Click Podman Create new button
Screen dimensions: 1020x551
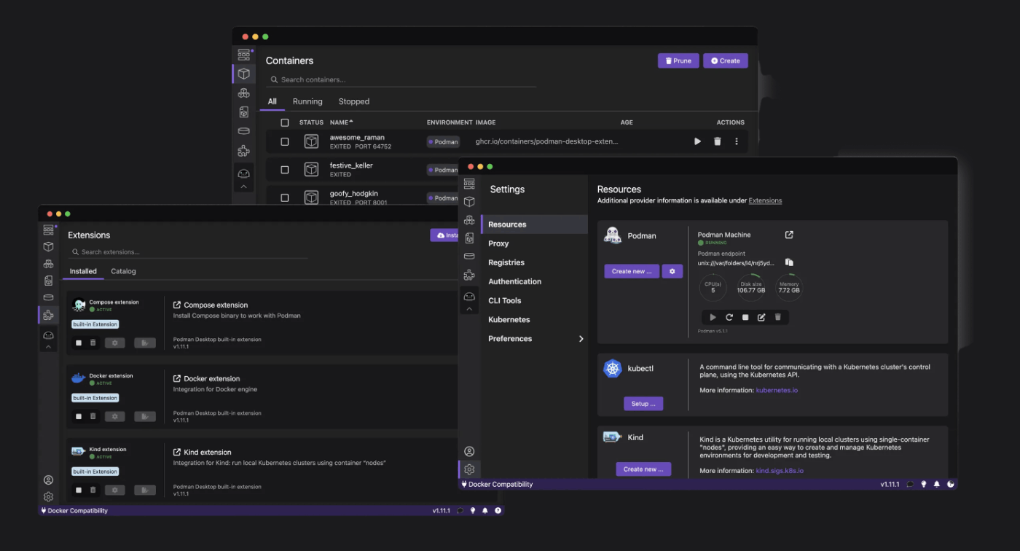632,271
